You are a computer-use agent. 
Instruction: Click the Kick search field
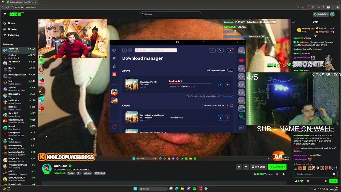point(170,14)
